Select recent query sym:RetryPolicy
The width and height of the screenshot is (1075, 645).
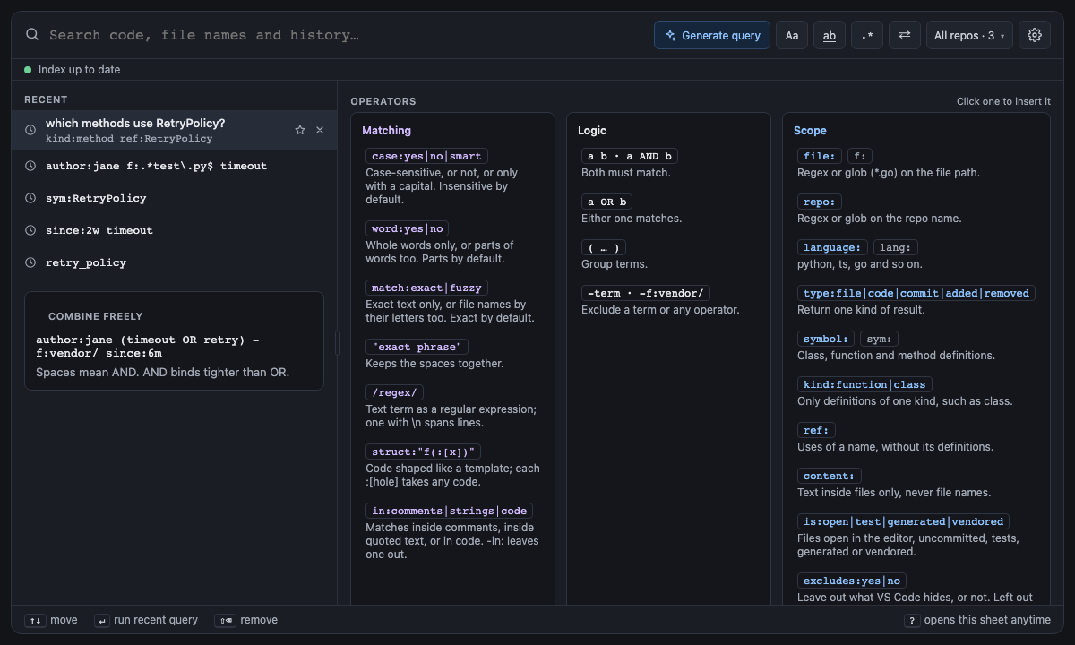tap(175, 198)
